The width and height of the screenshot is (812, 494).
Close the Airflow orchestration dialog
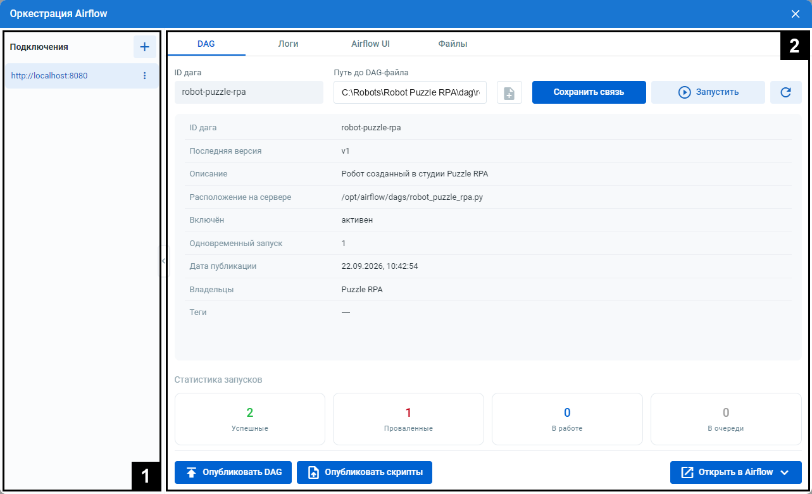(796, 13)
